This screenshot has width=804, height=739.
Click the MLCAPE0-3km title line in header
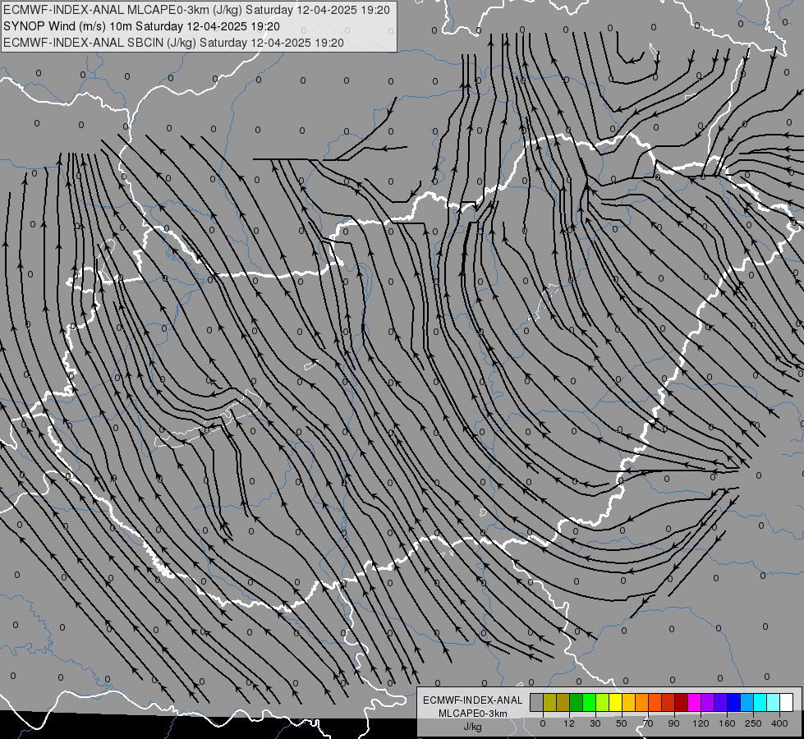pyautogui.click(x=196, y=10)
